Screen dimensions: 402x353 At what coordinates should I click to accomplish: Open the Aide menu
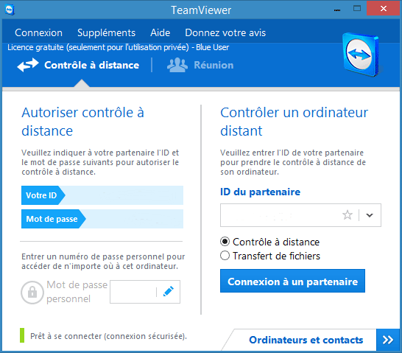pos(161,32)
